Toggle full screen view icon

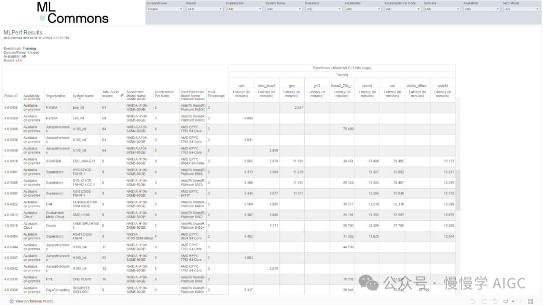530,301
